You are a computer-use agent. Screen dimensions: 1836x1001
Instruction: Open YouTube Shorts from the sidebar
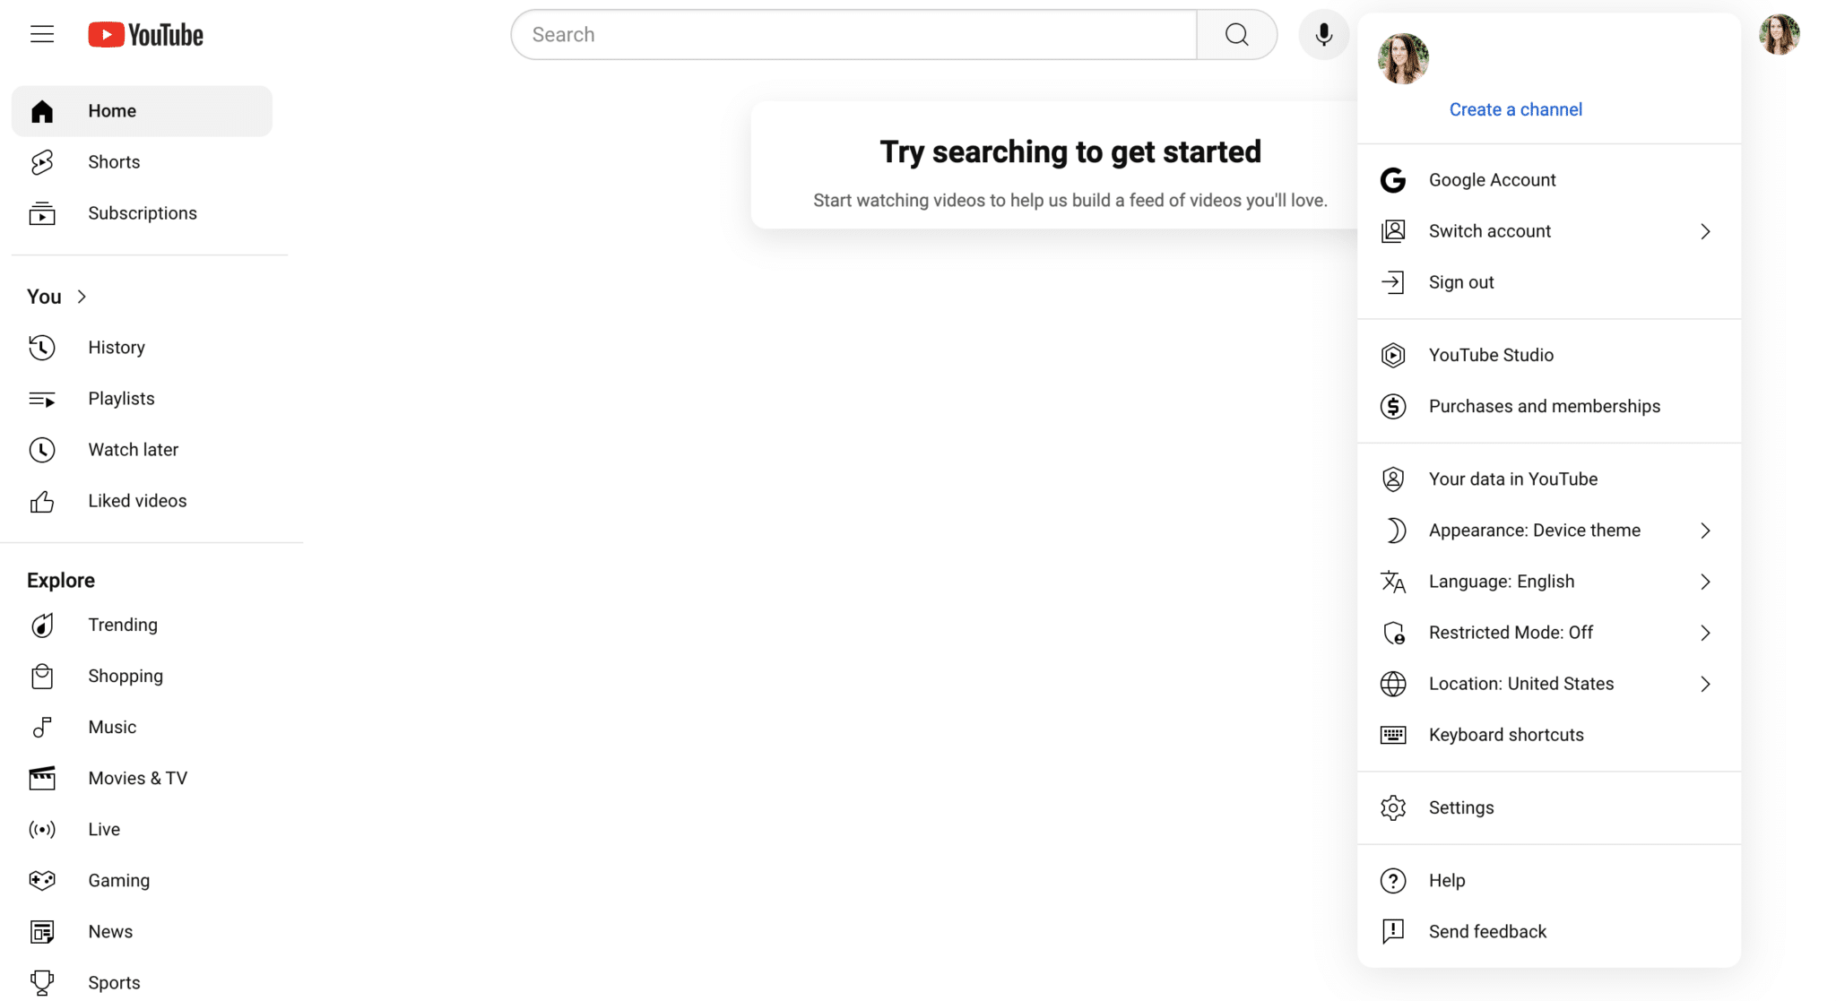point(114,161)
